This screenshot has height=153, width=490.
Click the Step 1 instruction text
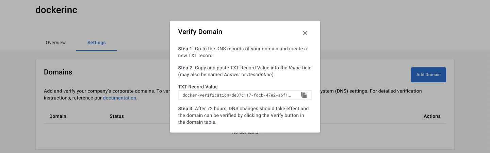[x=243, y=52]
